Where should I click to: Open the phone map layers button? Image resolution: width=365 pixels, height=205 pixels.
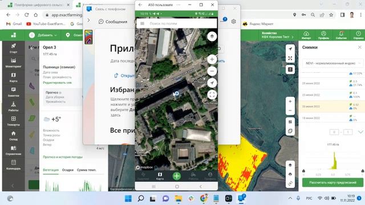point(212,36)
